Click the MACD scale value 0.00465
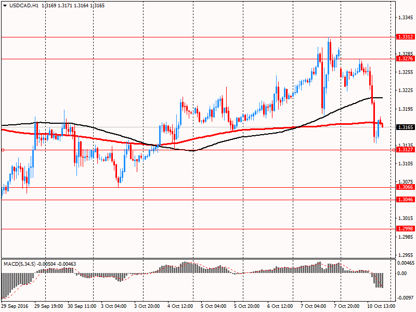 coord(405,263)
